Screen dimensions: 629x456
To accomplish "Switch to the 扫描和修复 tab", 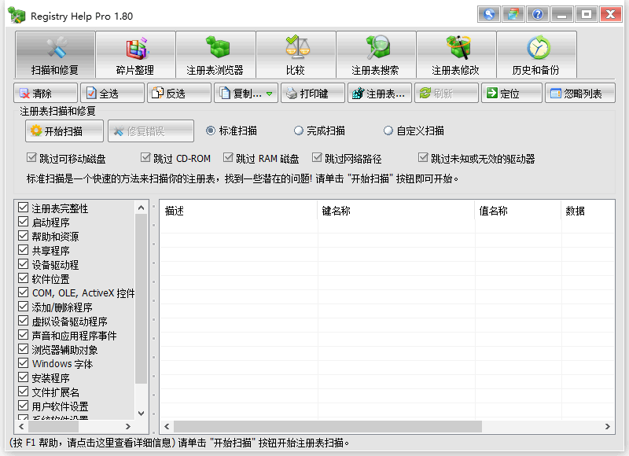I will click(x=55, y=54).
